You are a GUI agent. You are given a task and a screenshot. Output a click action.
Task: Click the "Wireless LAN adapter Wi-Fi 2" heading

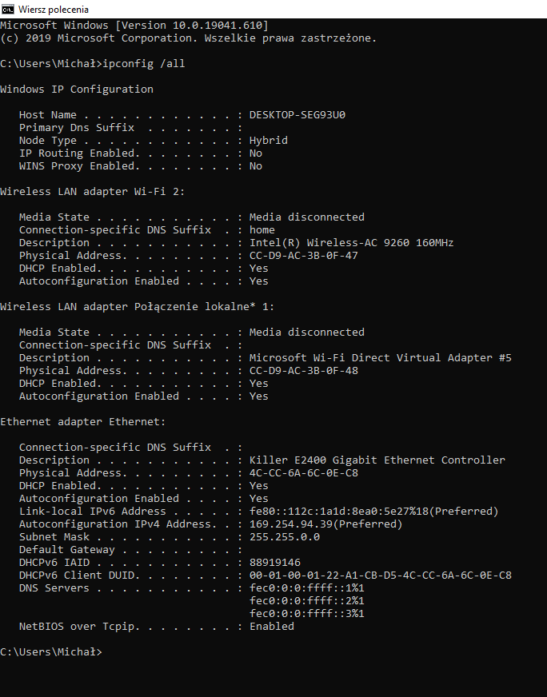tap(93, 191)
